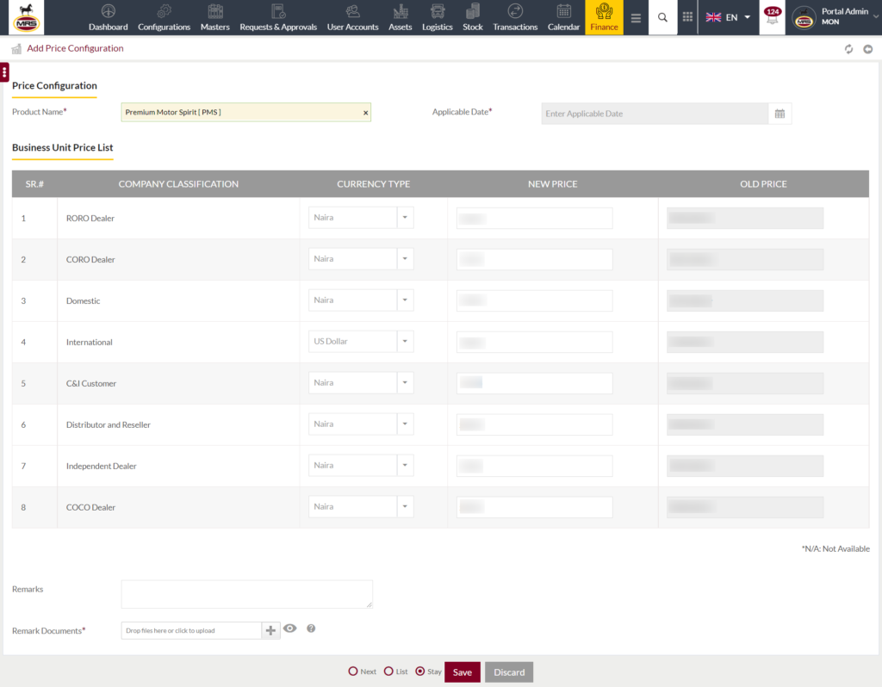Image resolution: width=882 pixels, height=687 pixels.
Task: Click the Distributor and Reseller row label
Action: tap(109, 425)
